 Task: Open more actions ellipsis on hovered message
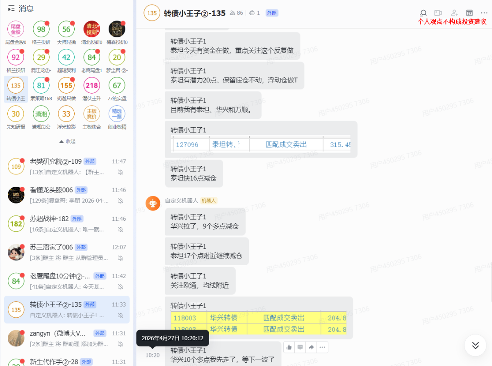(322, 348)
